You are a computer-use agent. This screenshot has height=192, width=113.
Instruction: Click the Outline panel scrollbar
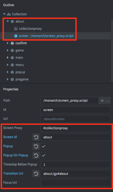click(x=112, y=51)
